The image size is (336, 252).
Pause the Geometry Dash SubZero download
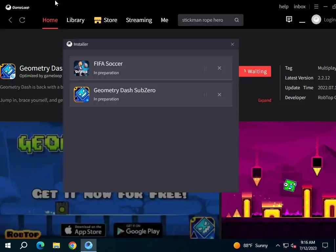[x=205, y=94]
